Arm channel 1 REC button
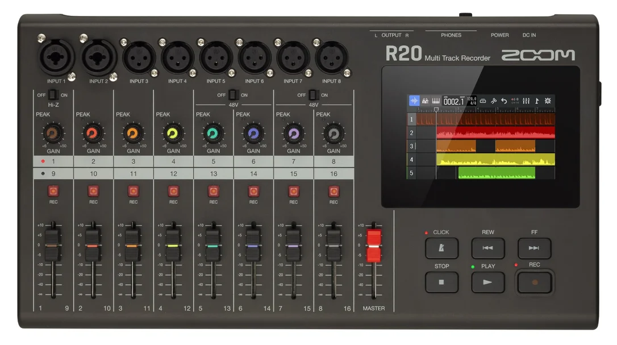The height and width of the screenshot is (345, 617). click(x=53, y=191)
